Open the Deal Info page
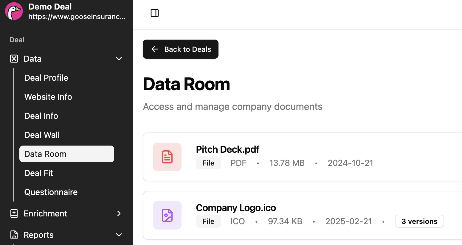The width and height of the screenshot is (462, 245). click(41, 116)
